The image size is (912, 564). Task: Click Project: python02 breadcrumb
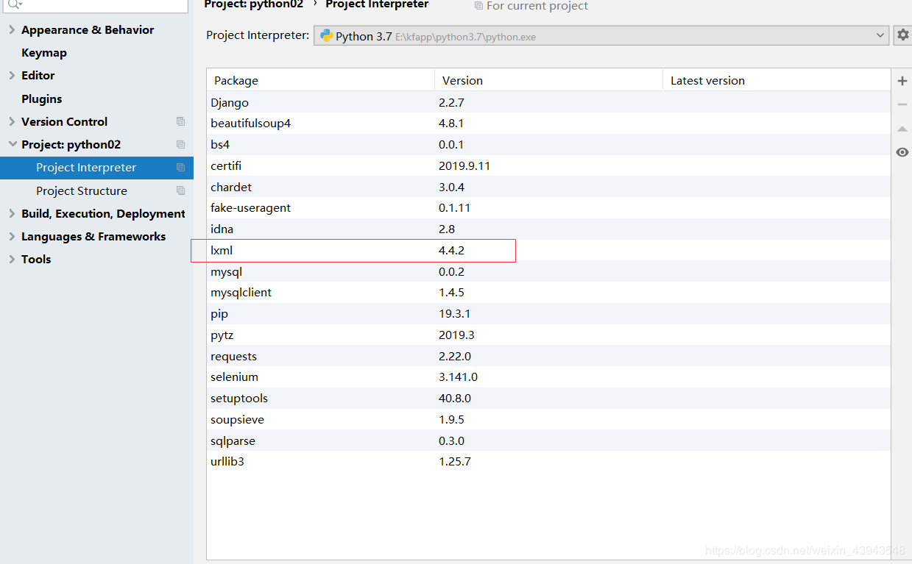click(254, 4)
